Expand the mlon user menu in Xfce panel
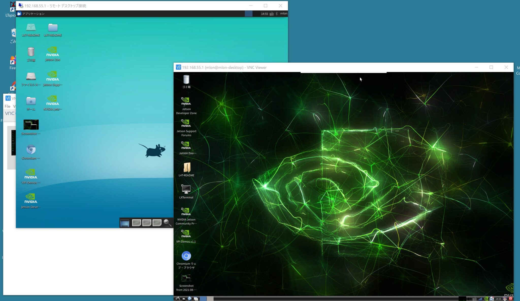Viewport: 520px width, 301px height. click(x=284, y=14)
